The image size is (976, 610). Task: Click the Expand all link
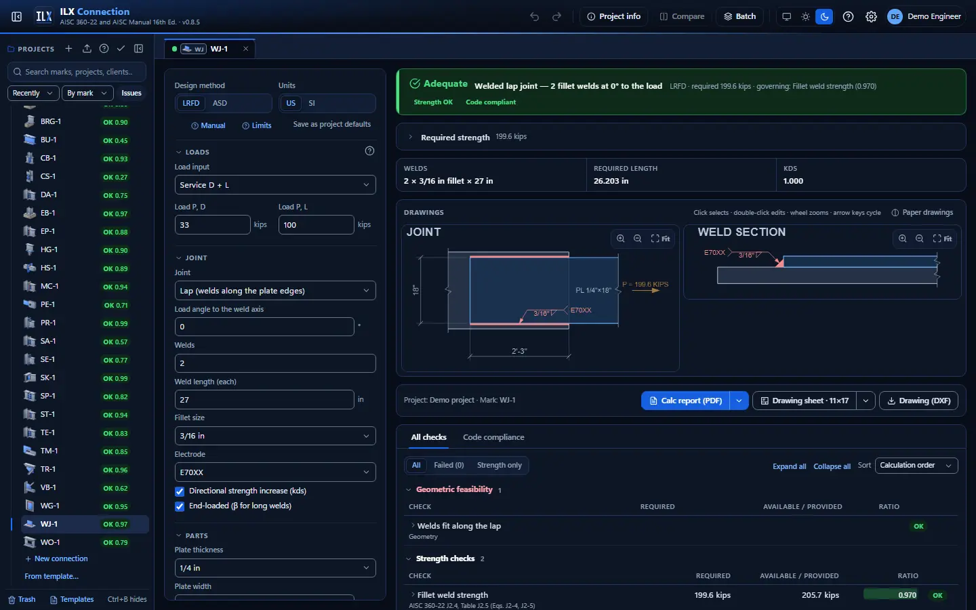pos(790,466)
